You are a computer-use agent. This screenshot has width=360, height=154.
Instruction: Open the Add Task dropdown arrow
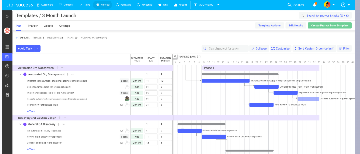click(x=37, y=48)
